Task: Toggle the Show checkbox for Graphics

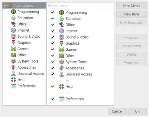Action: point(52,43)
